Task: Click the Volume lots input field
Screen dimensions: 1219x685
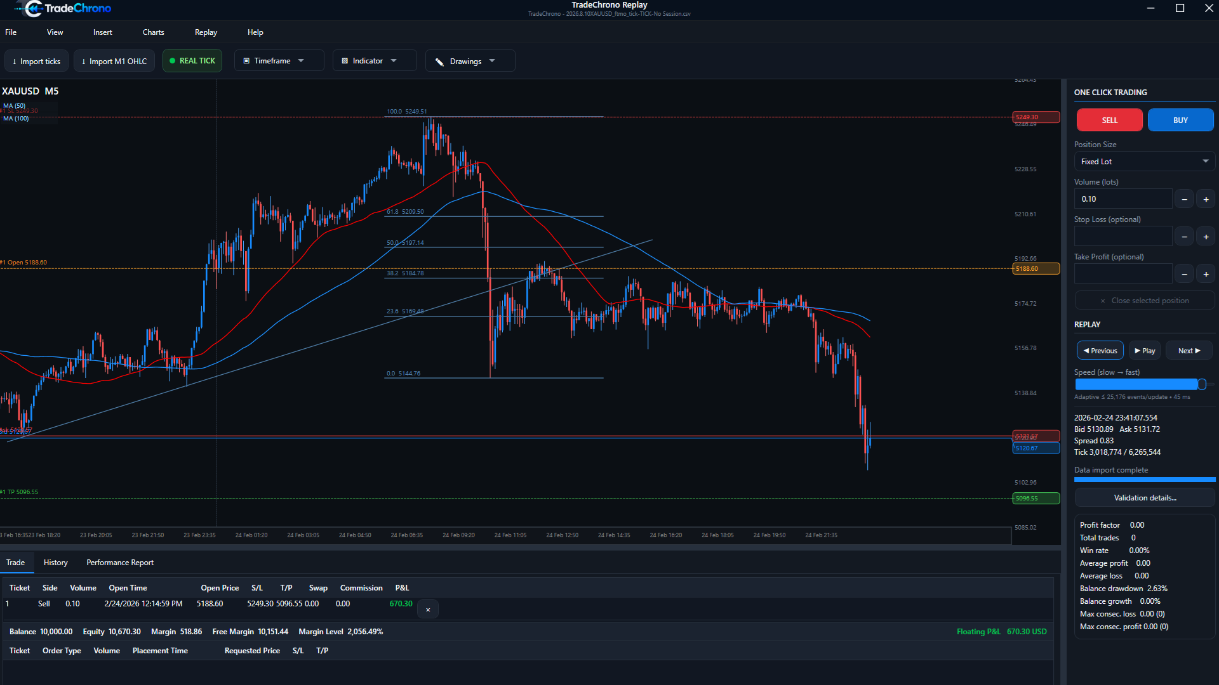Action: (1122, 199)
